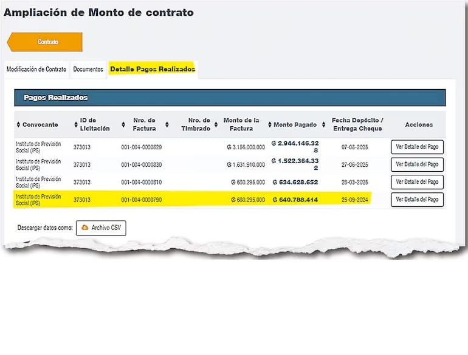Click paid amount 640.788.414

pos(295,200)
